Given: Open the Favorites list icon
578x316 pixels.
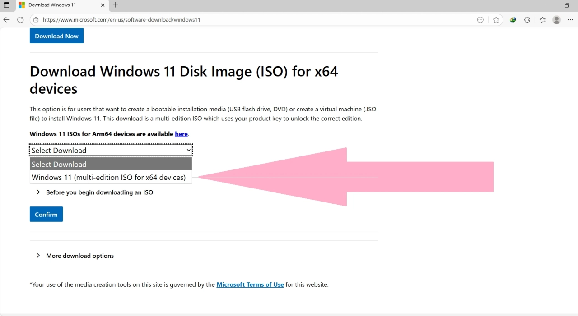Looking at the screenshot, I should click(x=542, y=20).
